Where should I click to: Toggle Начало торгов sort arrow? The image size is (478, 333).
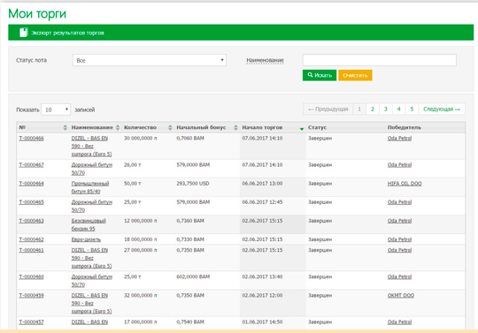(302, 129)
